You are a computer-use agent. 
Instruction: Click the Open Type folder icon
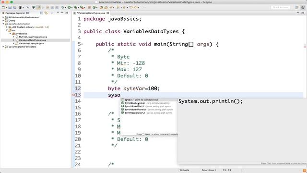101,8
